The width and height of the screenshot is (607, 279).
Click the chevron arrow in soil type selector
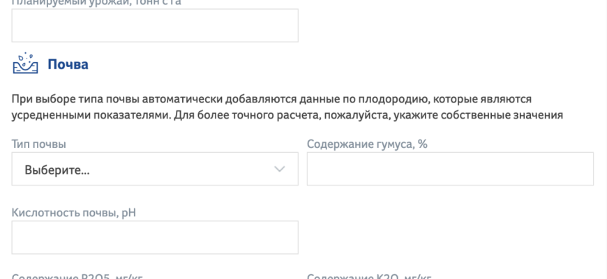coord(280,169)
